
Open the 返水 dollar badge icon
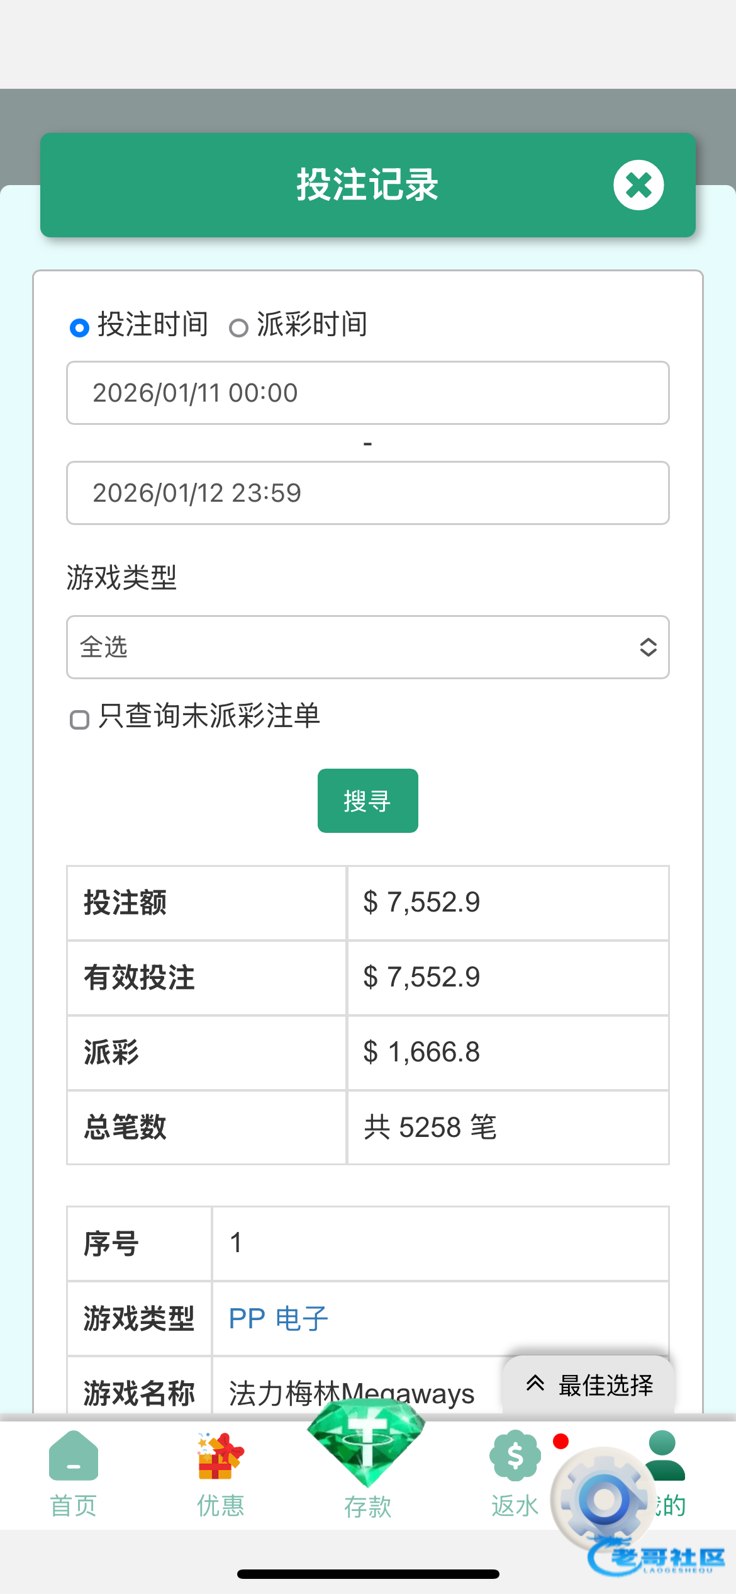(515, 1456)
